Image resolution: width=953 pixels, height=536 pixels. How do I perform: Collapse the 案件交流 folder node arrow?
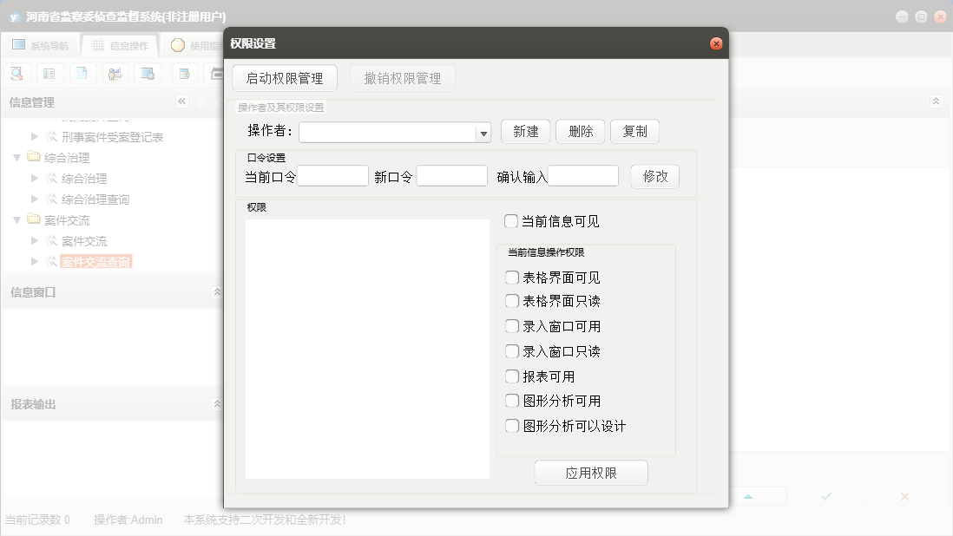click(17, 219)
